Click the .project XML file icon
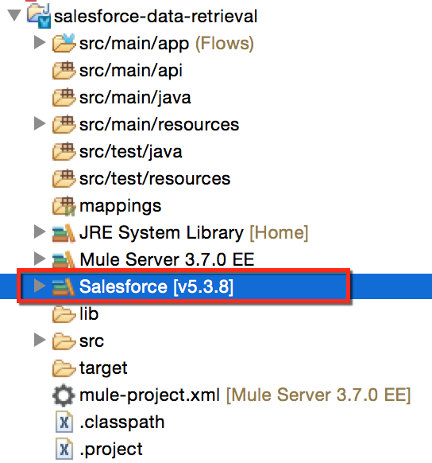Image resolution: width=432 pixels, height=463 pixels. point(64,449)
